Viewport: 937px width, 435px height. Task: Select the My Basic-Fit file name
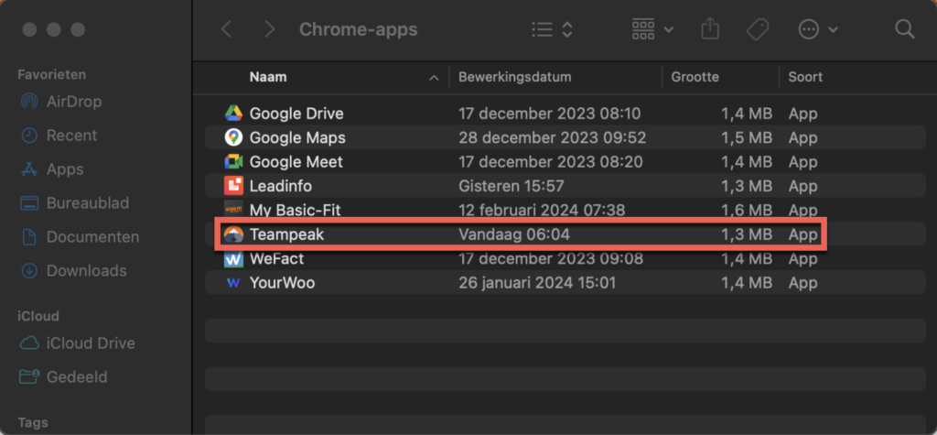point(296,211)
